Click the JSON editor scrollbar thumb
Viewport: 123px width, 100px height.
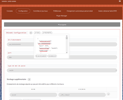(67, 38)
